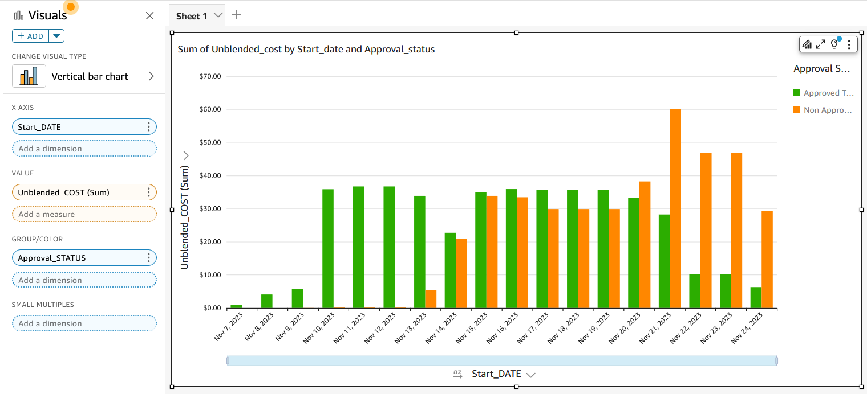The height and width of the screenshot is (394, 867).
Task: Open the Start_DATE sort dropdown
Action: 532,374
